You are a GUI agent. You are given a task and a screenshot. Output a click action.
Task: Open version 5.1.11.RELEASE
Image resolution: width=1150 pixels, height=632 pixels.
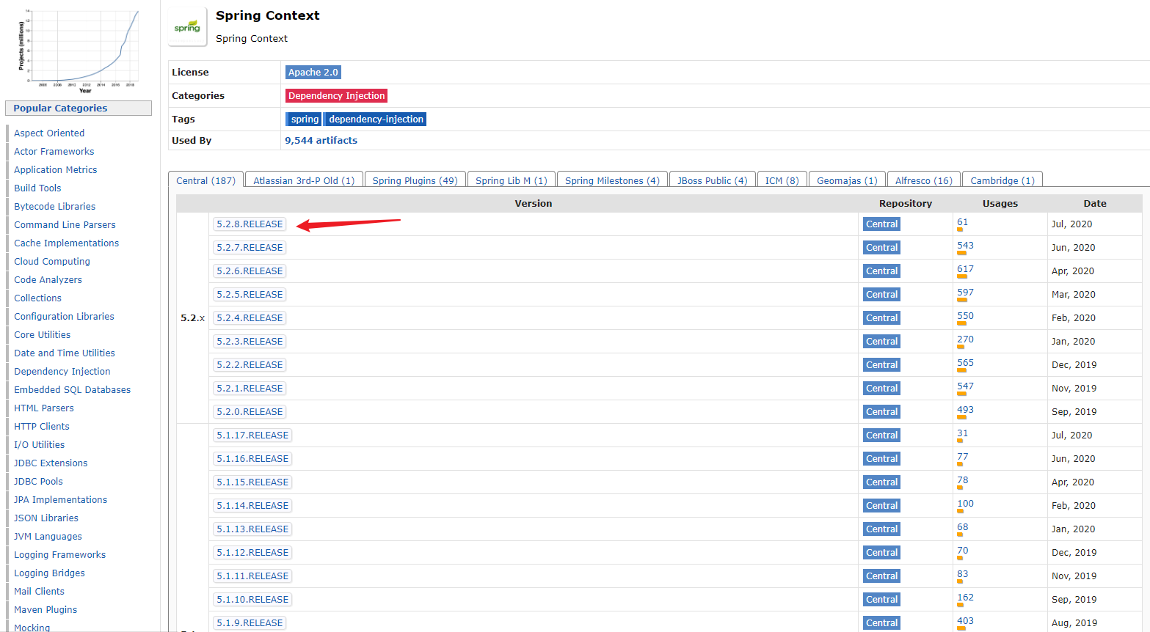point(252,576)
